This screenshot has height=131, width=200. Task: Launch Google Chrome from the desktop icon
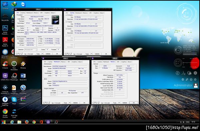[x=5, y=113]
